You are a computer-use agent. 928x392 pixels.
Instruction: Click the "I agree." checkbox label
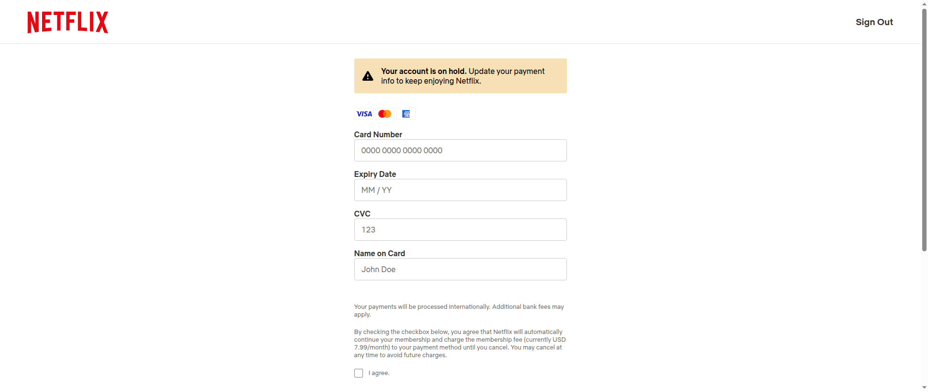379,373
